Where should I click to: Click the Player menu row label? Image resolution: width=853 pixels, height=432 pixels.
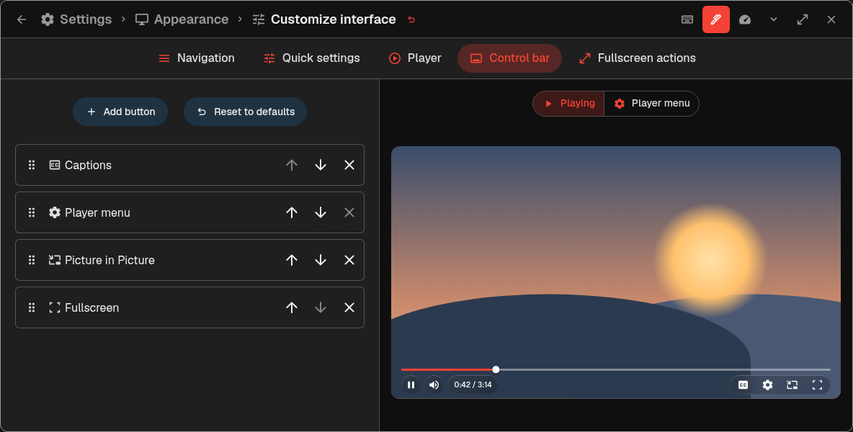(x=97, y=212)
